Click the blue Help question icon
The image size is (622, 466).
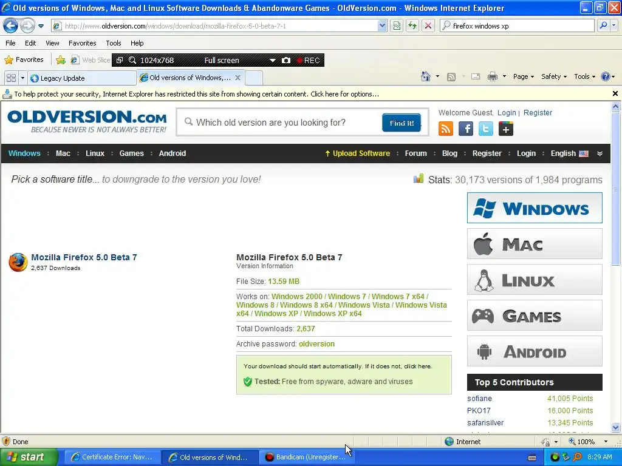pyautogui.click(x=606, y=76)
